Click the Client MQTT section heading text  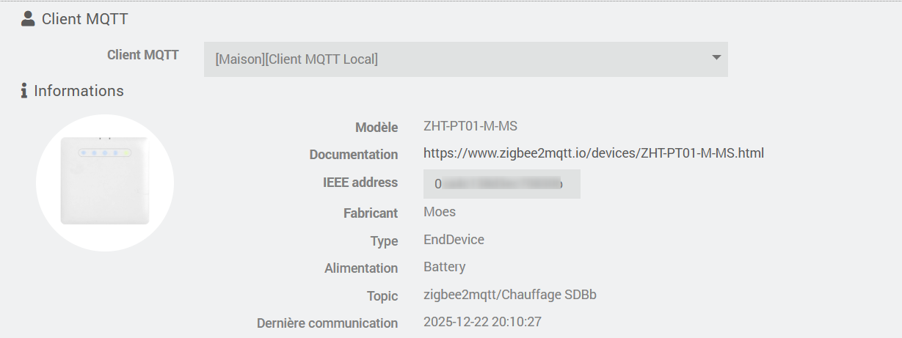tap(84, 19)
